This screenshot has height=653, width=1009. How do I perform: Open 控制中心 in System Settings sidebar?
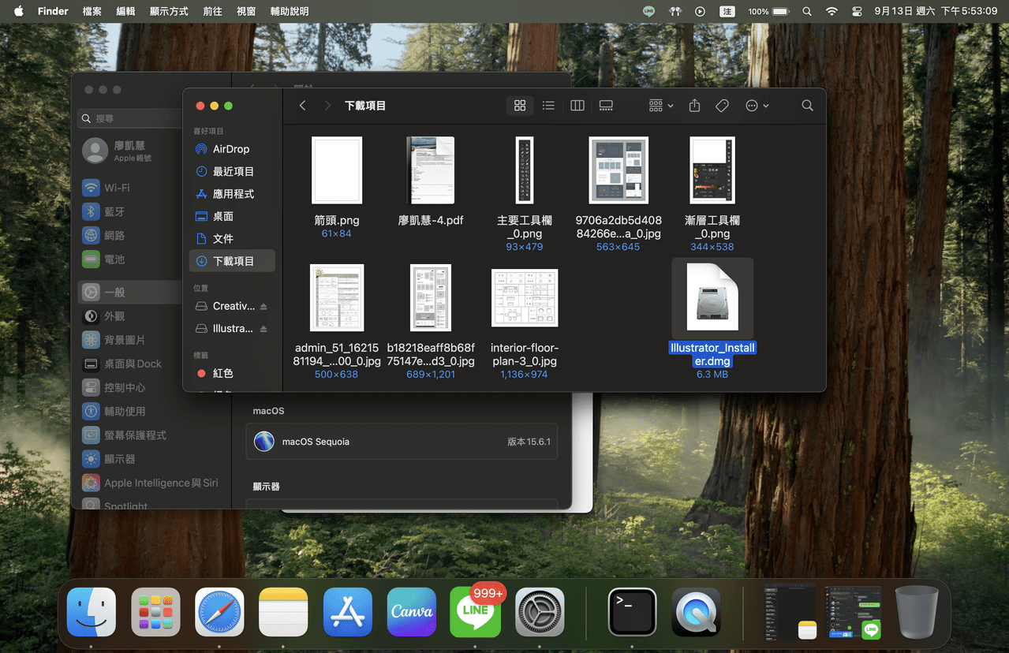coord(131,387)
